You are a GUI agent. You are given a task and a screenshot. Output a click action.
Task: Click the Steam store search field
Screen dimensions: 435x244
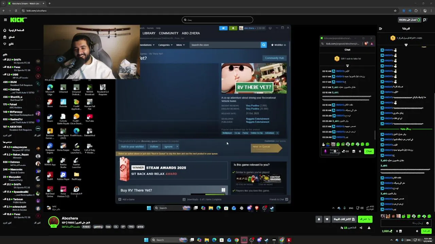pos(225,45)
